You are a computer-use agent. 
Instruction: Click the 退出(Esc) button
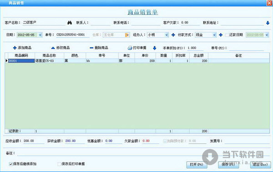[260, 165]
